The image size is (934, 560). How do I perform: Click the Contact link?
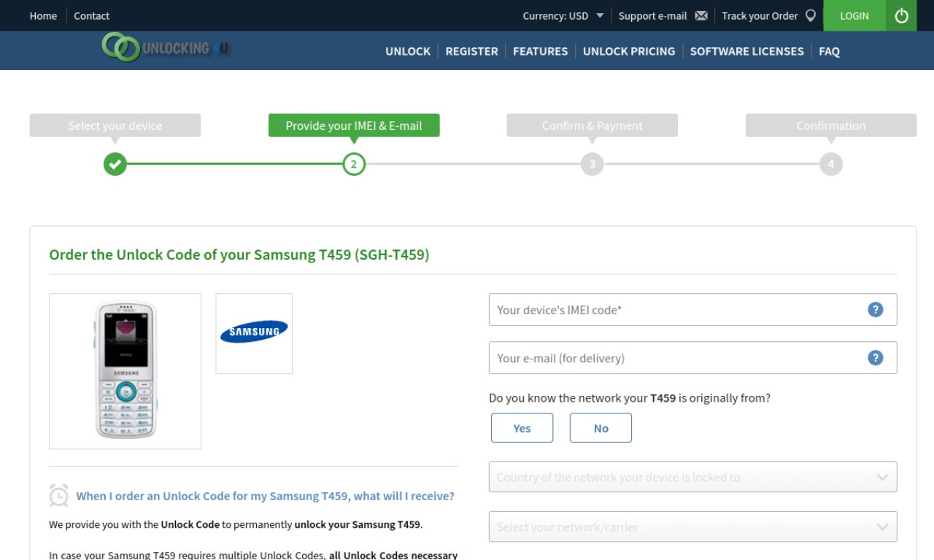91,15
